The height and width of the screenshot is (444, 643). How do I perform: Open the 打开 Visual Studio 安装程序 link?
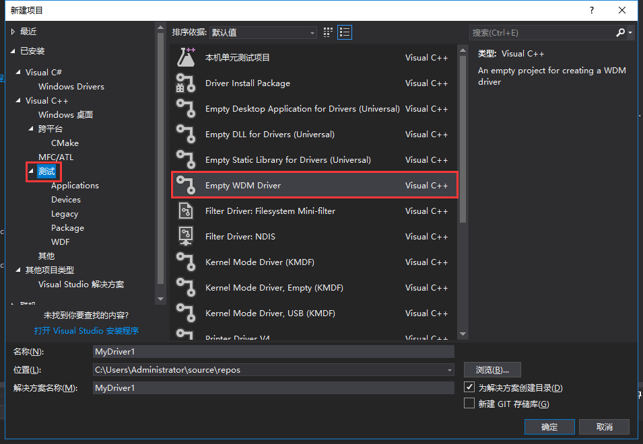pyautogui.click(x=87, y=330)
